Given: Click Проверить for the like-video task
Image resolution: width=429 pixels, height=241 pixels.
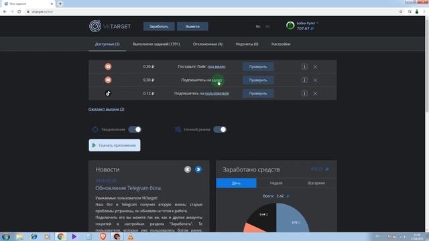Looking at the screenshot, I should tap(258, 67).
